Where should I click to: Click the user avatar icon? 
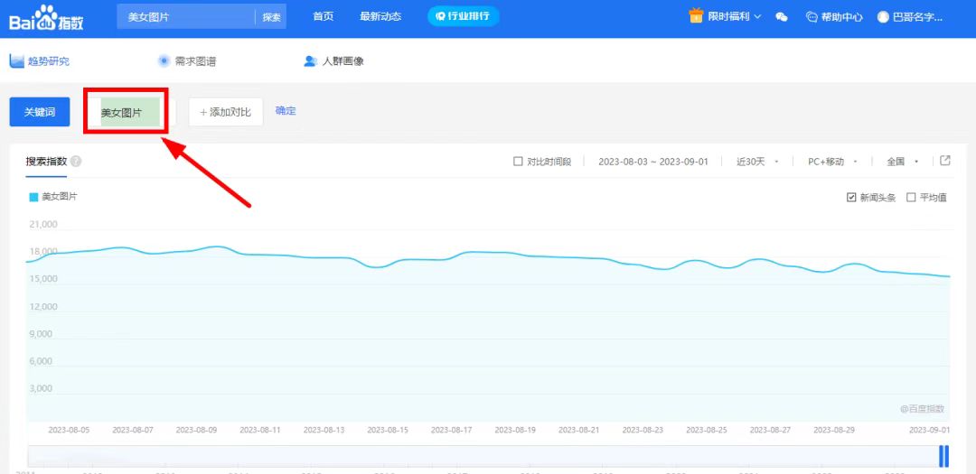click(x=883, y=17)
